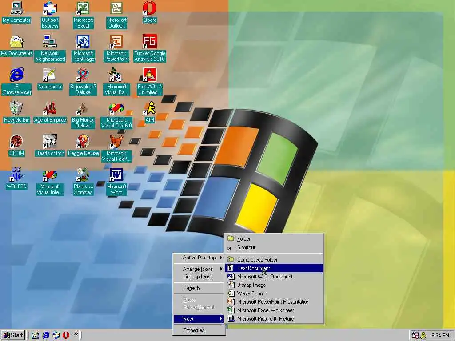Screen dimensions: 455x341
Task: Create a new Microsoft Word Document
Action: click(x=274, y=276)
